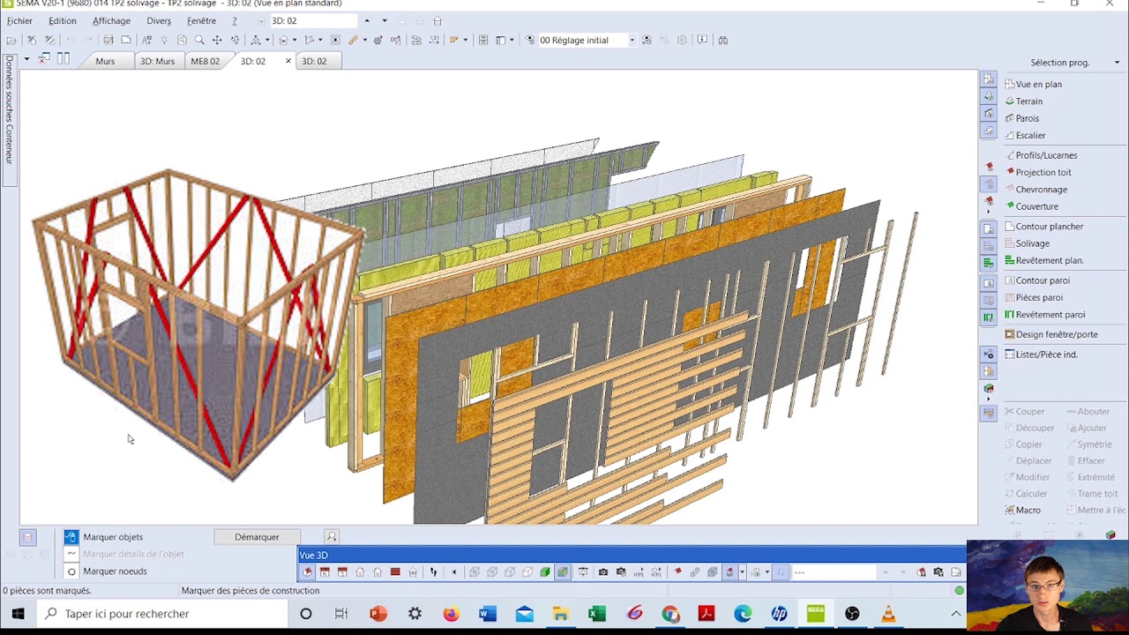Open Word from the taskbar

(488, 614)
